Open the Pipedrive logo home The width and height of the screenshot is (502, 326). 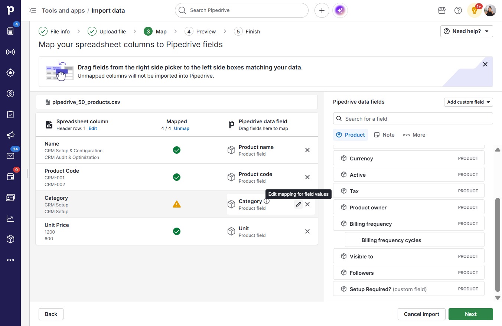10,10
